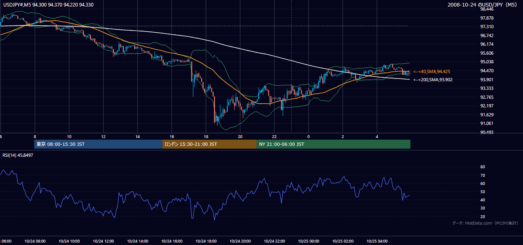This screenshot has width=523, height=245.
Task: Click the bottom date label 10/25 02:00
Action: pos(343,241)
